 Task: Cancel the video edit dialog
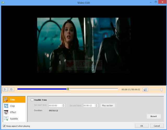click(157, 126)
